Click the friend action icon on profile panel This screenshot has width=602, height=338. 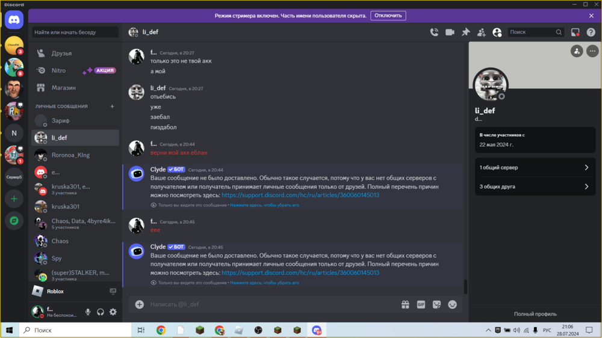coord(577,51)
